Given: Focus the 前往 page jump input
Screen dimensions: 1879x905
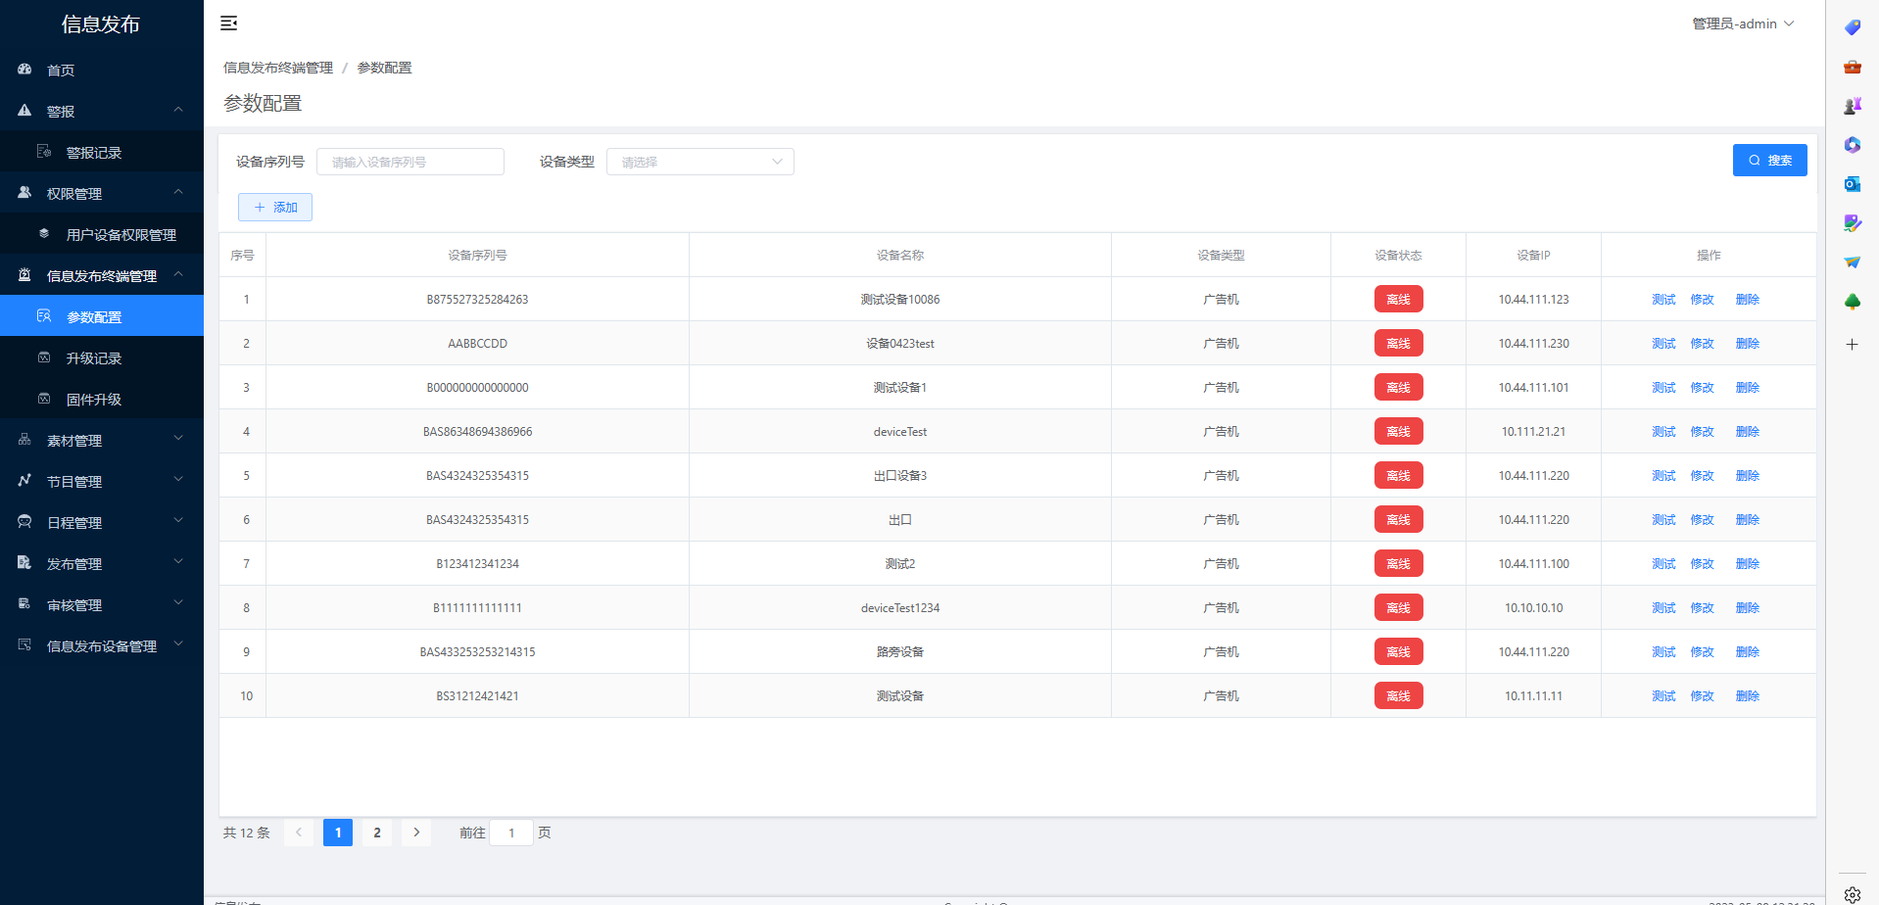Looking at the screenshot, I should tap(511, 833).
